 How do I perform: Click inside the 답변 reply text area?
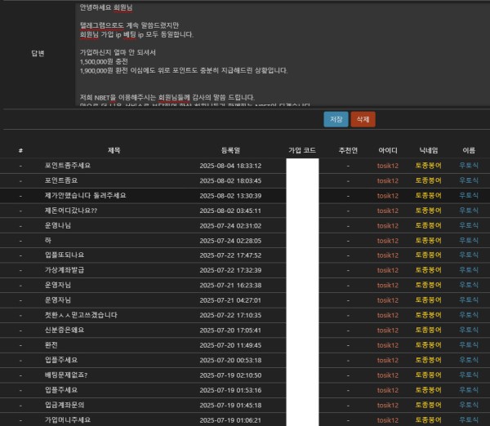click(283, 54)
